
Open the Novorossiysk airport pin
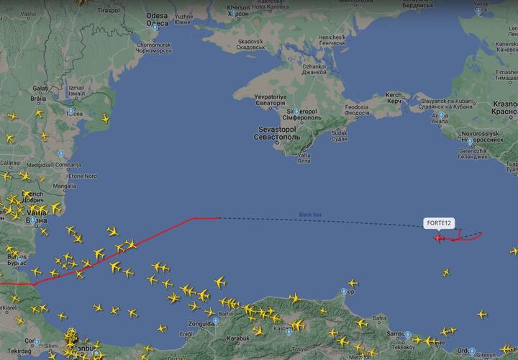coord(470,142)
